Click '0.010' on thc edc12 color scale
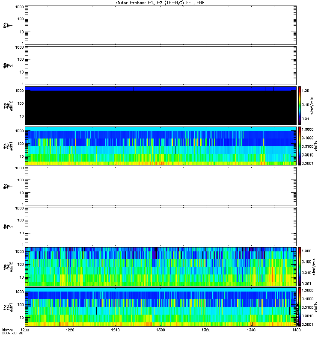The height and width of the screenshot is (342, 321). 306,273
